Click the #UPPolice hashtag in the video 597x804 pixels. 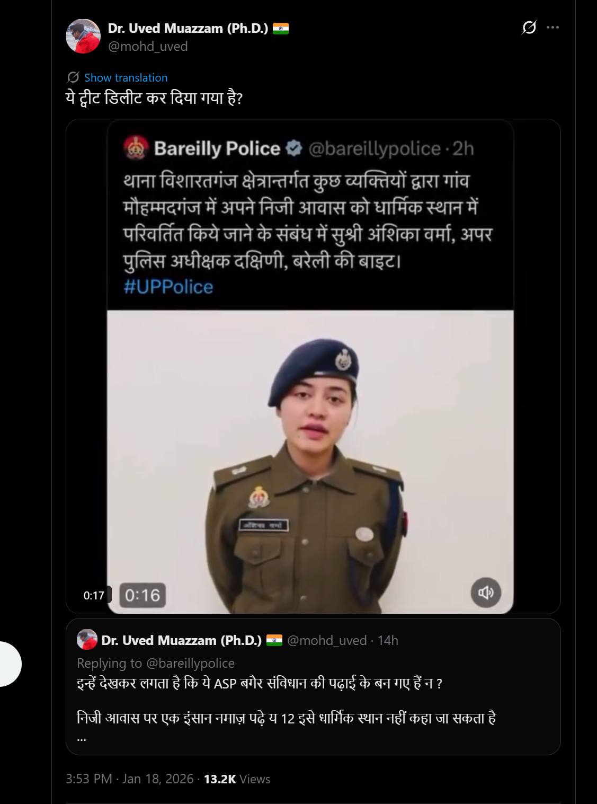pos(168,287)
